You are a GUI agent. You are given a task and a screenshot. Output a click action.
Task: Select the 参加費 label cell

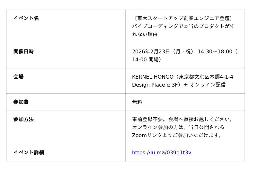21,102
